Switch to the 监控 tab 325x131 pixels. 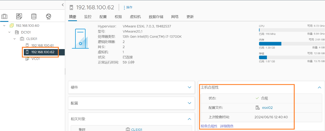[88, 17]
